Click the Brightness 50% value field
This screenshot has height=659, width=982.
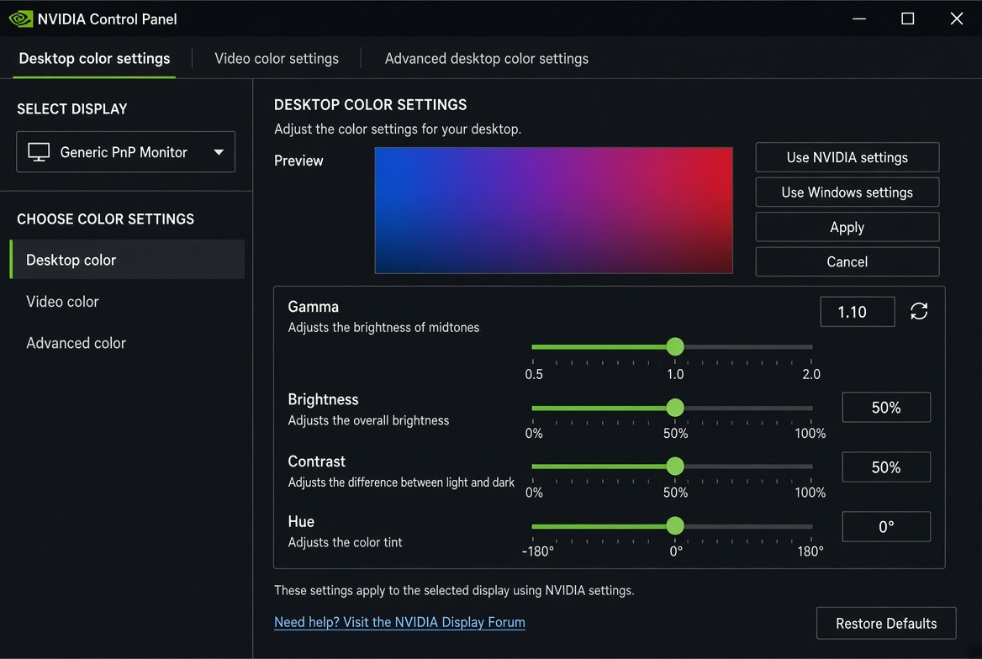pos(886,408)
